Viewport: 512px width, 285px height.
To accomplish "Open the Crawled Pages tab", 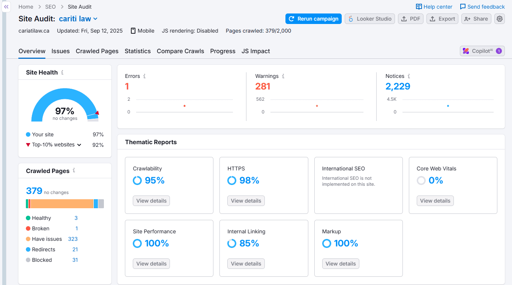I will [x=97, y=51].
